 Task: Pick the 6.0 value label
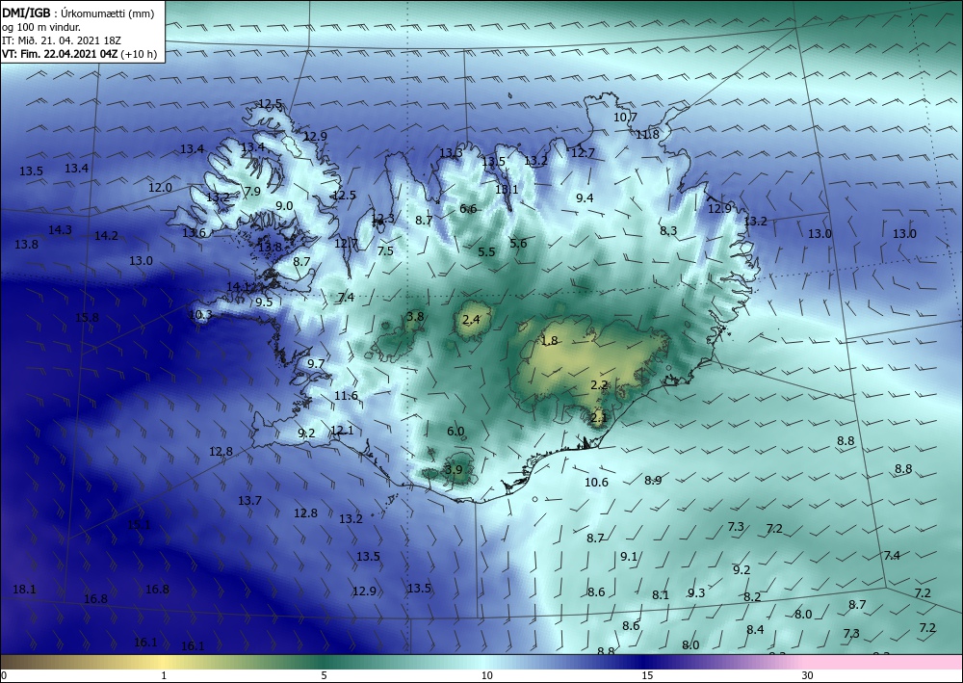coord(455,432)
